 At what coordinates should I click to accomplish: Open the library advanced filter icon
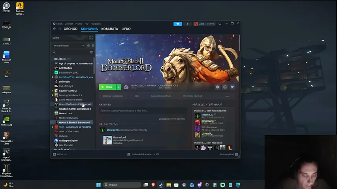click(x=91, y=52)
